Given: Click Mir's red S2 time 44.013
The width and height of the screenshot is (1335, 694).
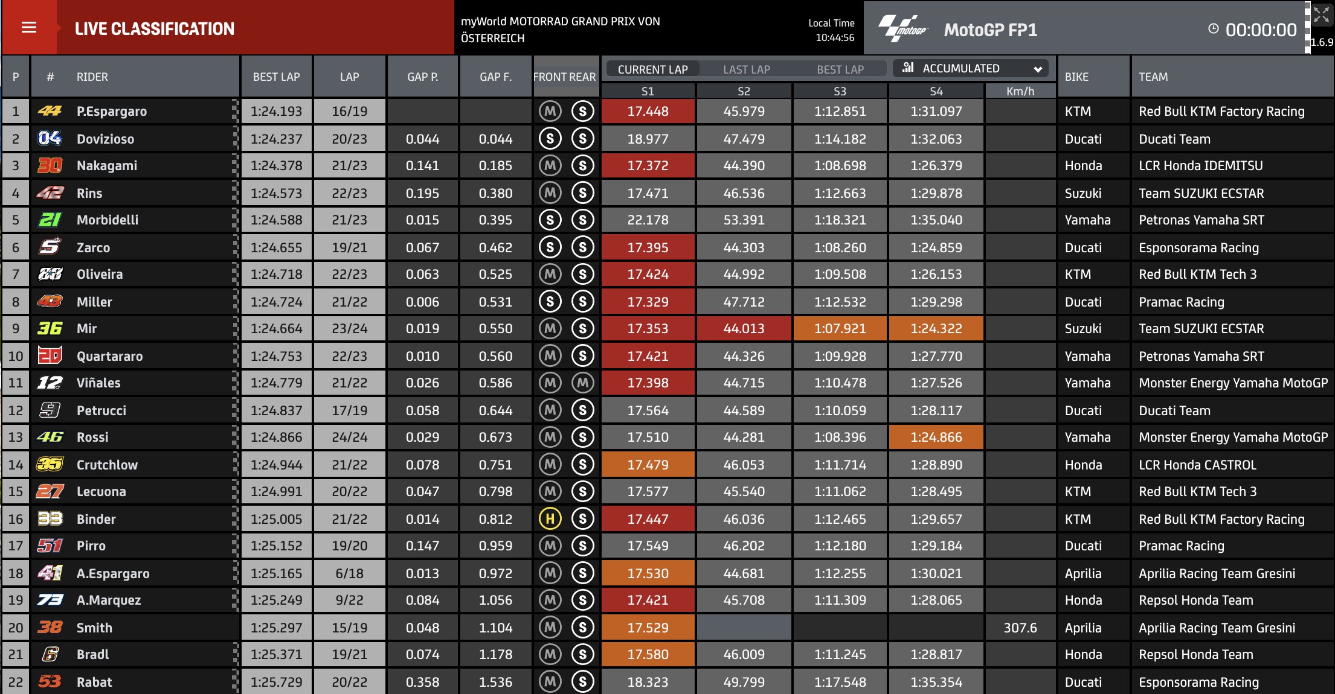Looking at the screenshot, I should click(x=744, y=328).
